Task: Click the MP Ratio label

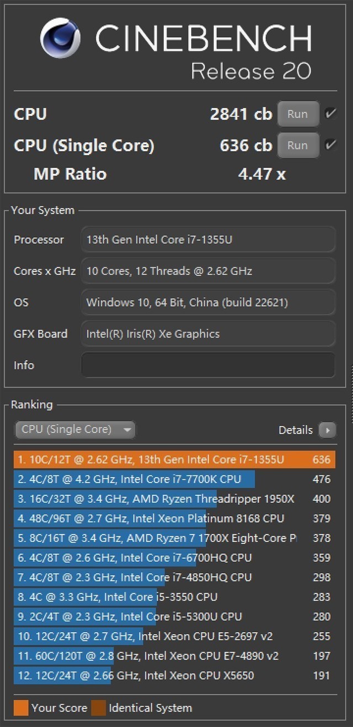Action: coord(70,174)
